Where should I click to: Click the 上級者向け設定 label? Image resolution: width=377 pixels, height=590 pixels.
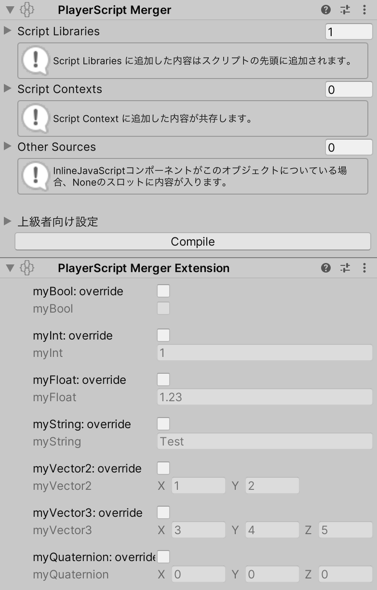point(58,222)
